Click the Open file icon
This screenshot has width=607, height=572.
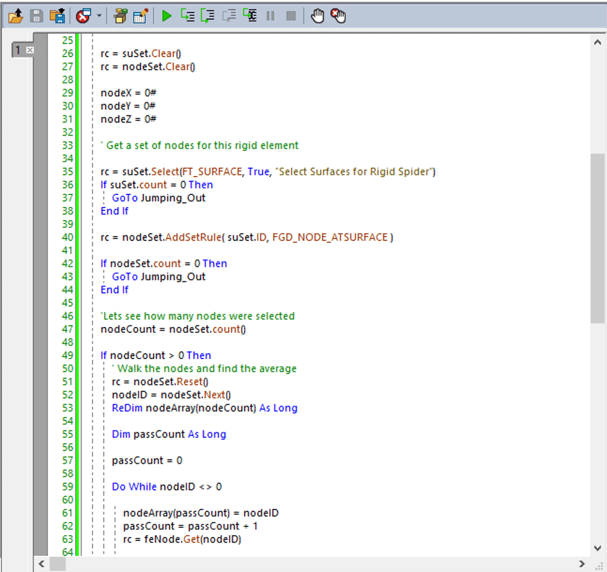click(x=15, y=16)
